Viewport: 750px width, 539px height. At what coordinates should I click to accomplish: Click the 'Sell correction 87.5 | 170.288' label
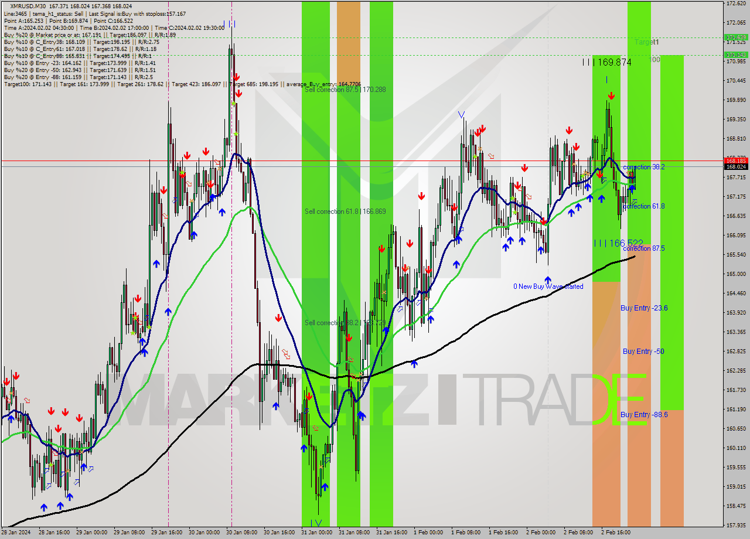pyautogui.click(x=345, y=90)
